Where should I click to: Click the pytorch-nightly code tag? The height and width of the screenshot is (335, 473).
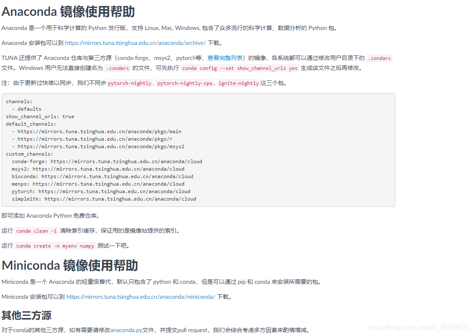point(130,83)
